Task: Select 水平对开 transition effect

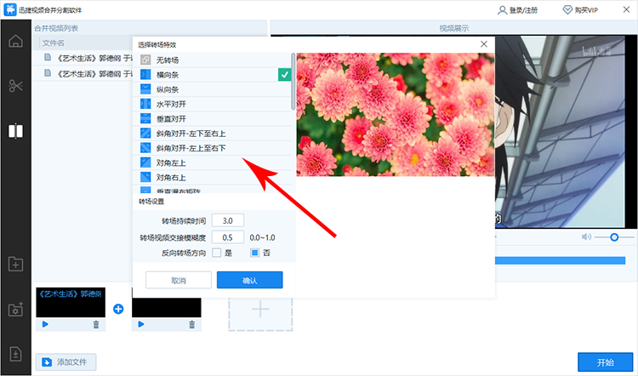Action: click(x=213, y=104)
